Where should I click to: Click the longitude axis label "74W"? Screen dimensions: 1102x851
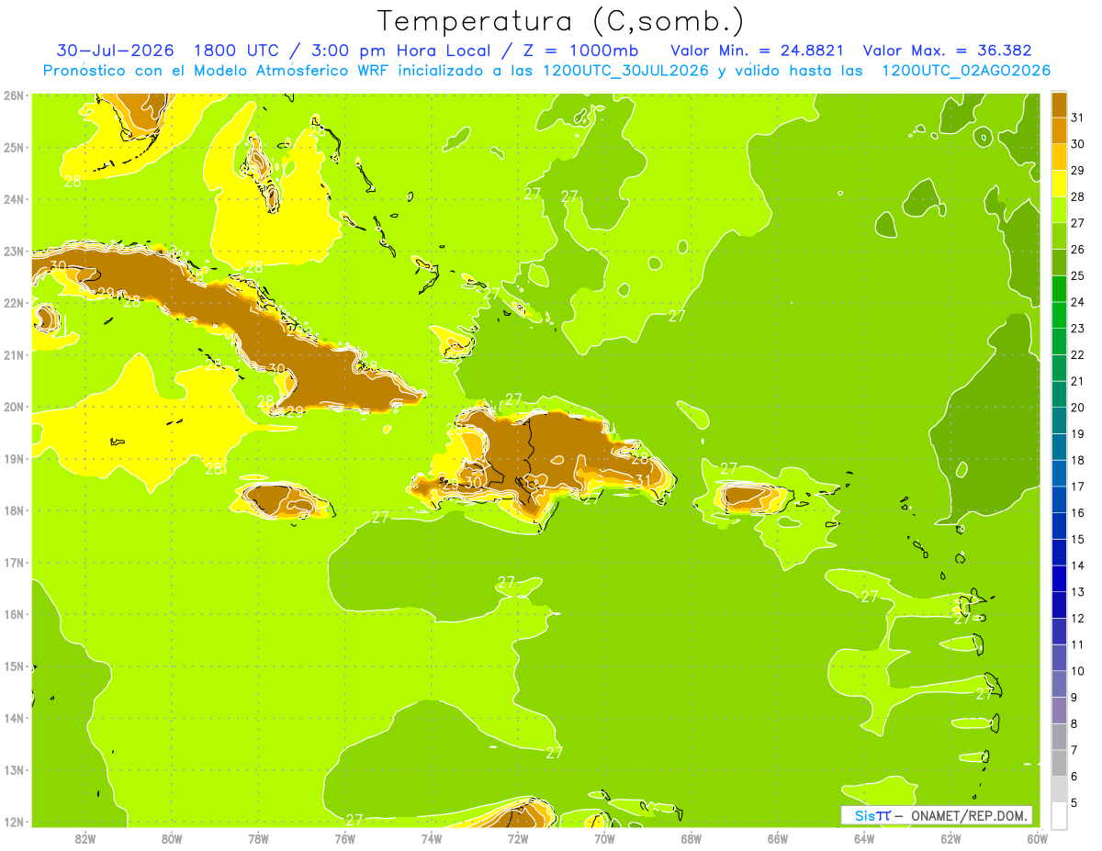pos(431,838)
